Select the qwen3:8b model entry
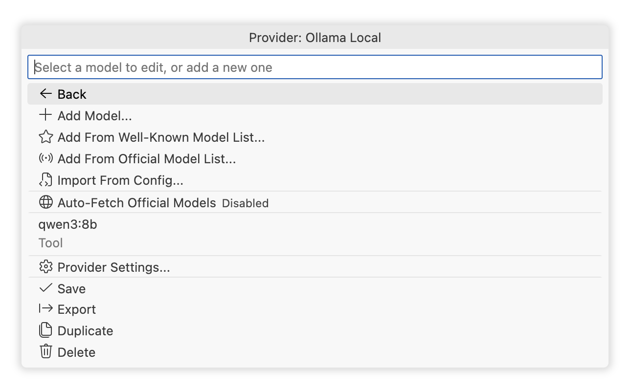Viewport: 631px width, 391px height. (x=315, y=234)
